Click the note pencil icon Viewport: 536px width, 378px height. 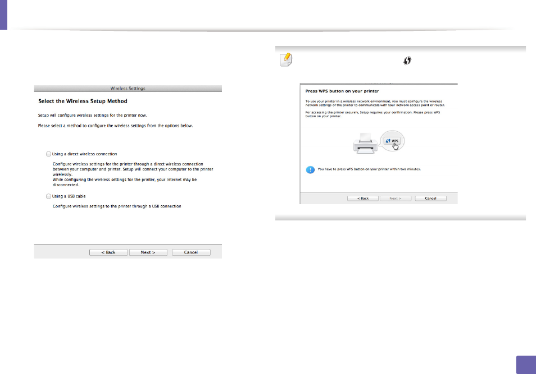[286, 59]
